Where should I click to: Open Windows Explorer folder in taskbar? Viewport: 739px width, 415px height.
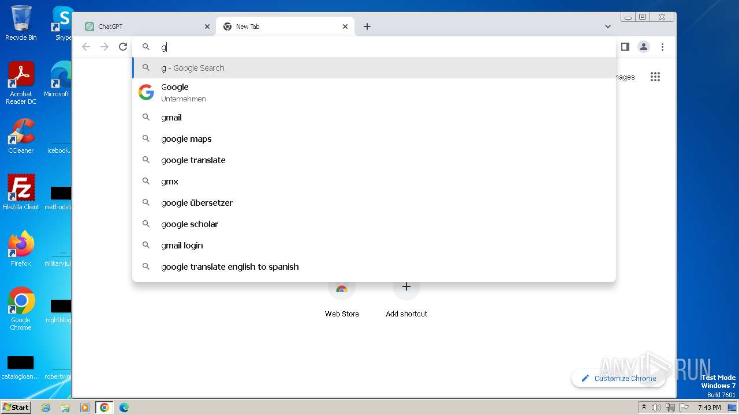click(65, 408)
